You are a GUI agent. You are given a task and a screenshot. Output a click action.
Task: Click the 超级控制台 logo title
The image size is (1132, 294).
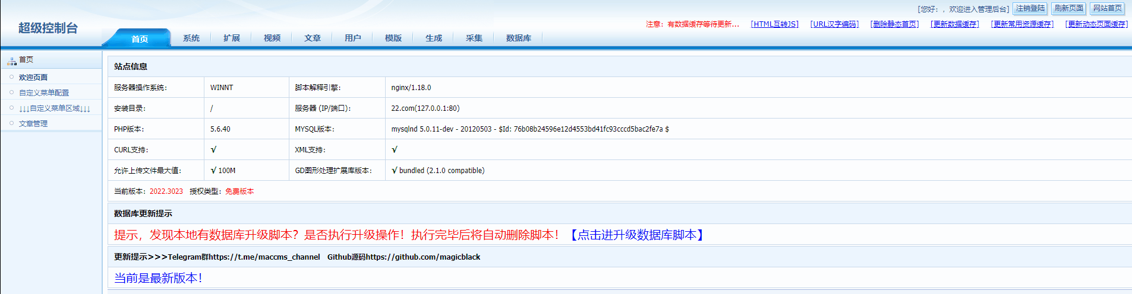(x=48, y=28)
